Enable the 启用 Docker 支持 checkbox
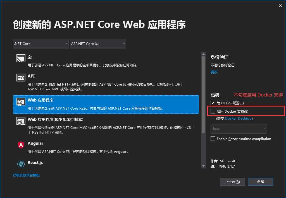 coord(213,111)
